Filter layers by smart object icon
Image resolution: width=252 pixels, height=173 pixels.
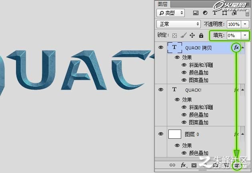[234, 13]
